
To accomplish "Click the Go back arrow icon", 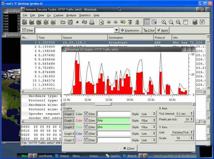I will tap(109, 22).
